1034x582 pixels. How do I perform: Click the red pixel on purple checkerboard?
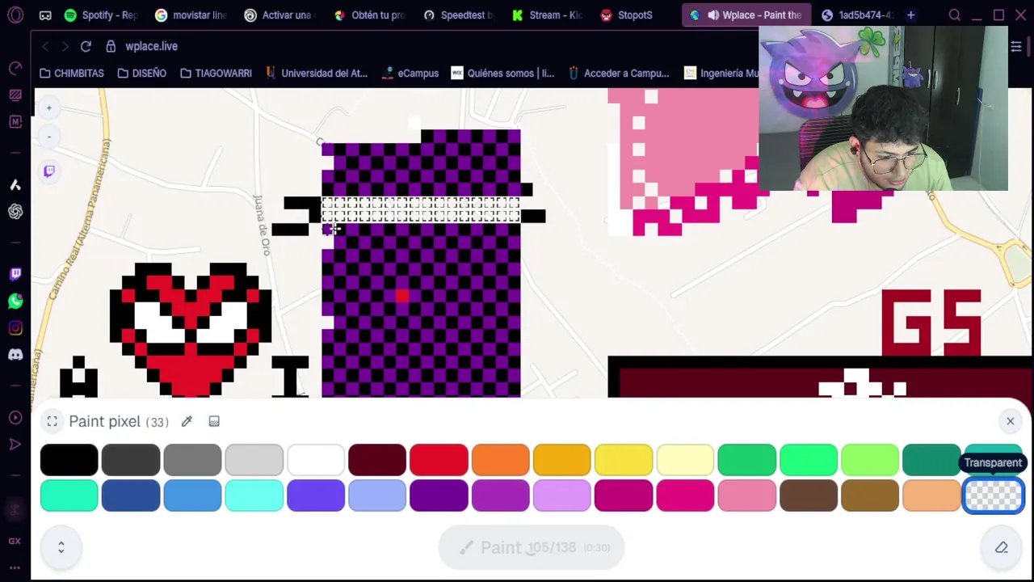coord(402,297)
